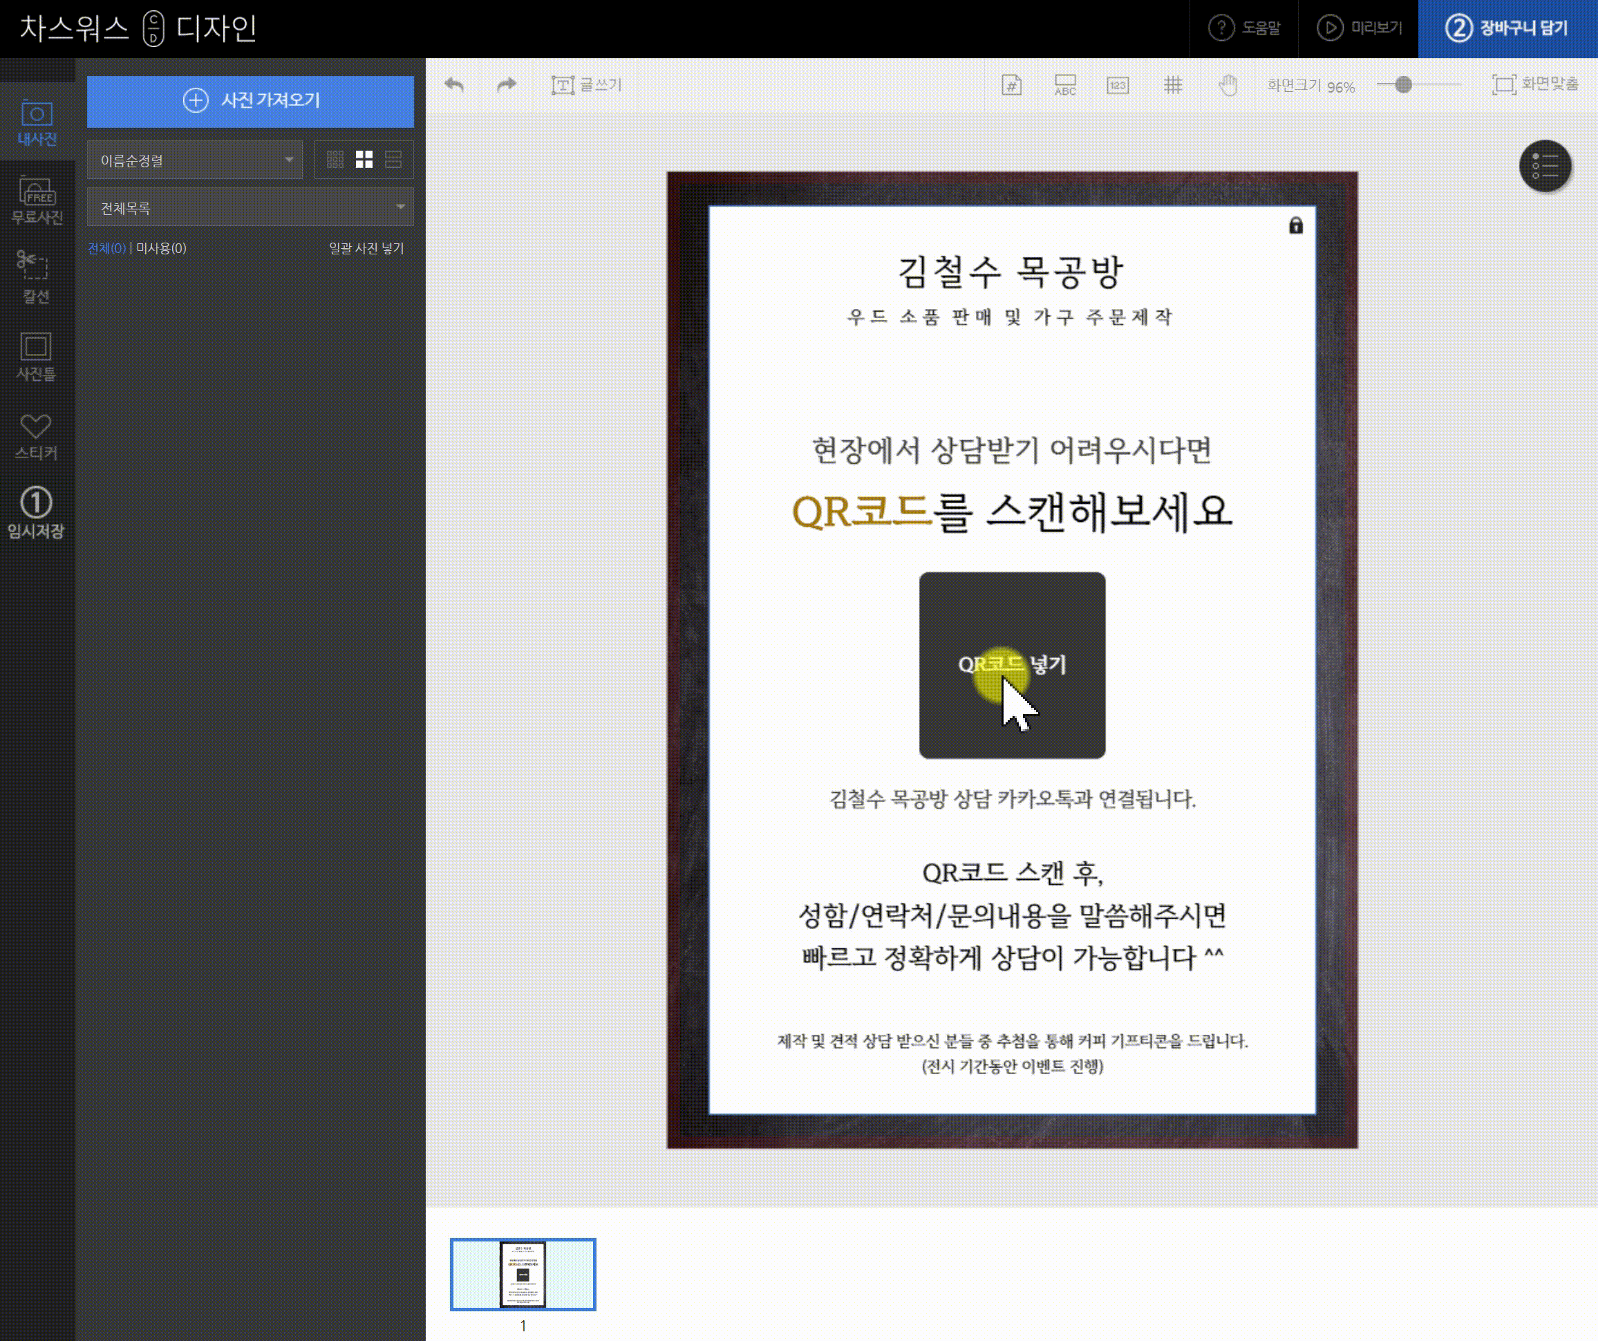Click the page number # icon

1011,84
